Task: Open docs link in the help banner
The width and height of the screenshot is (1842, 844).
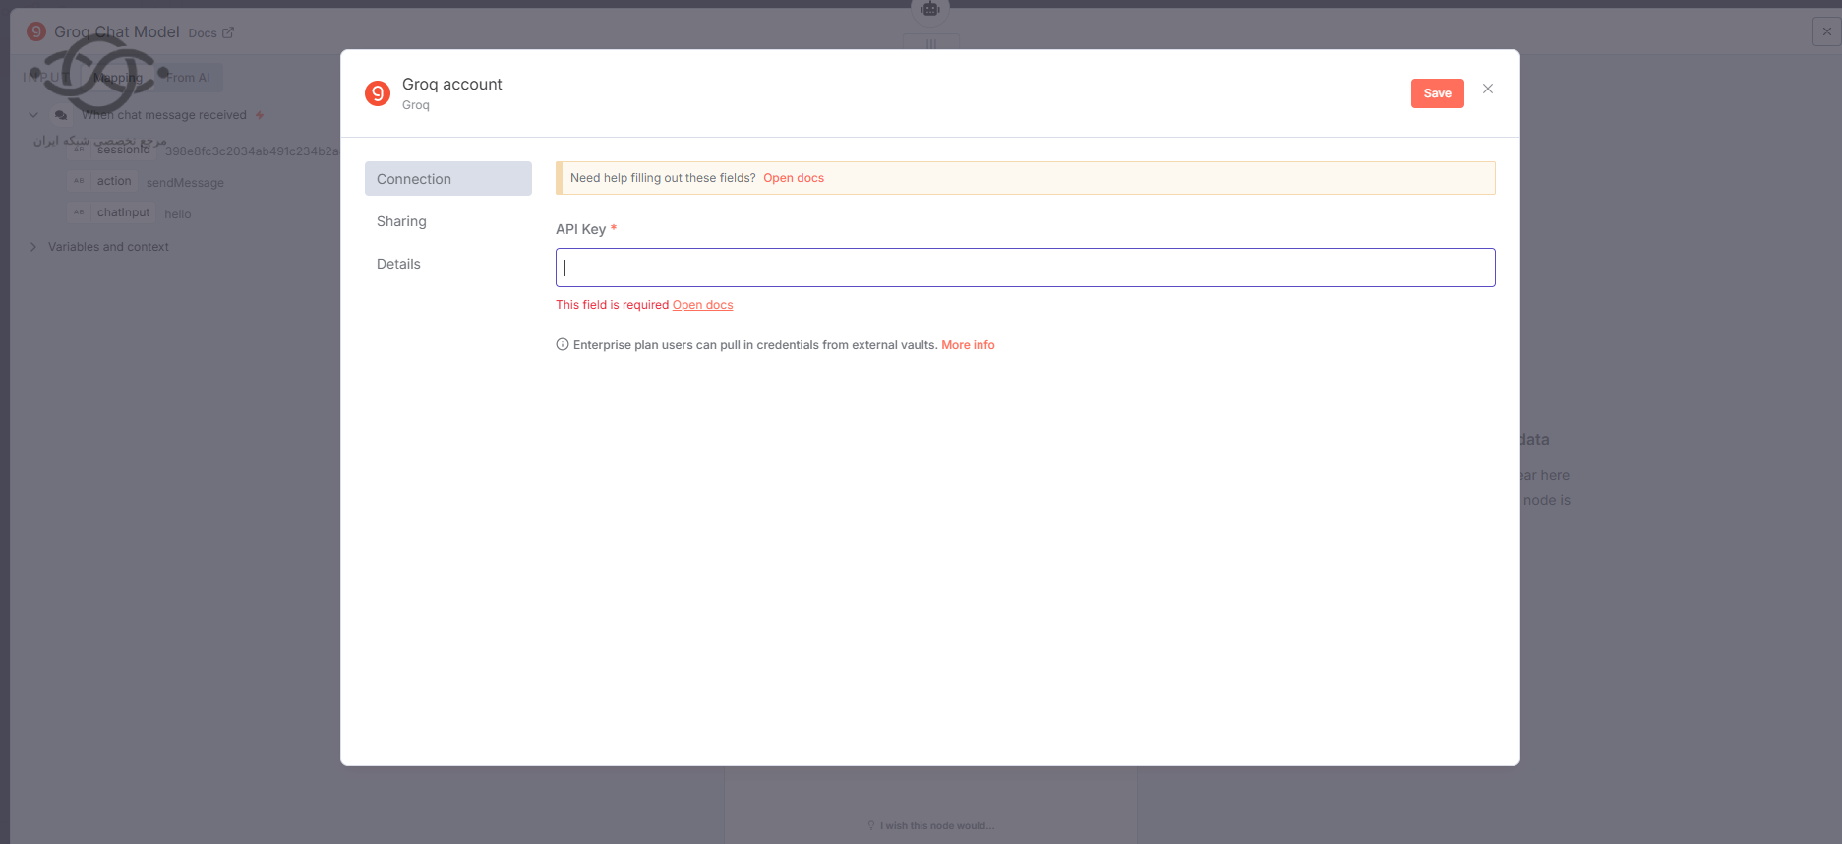Action: pos(794,178)
